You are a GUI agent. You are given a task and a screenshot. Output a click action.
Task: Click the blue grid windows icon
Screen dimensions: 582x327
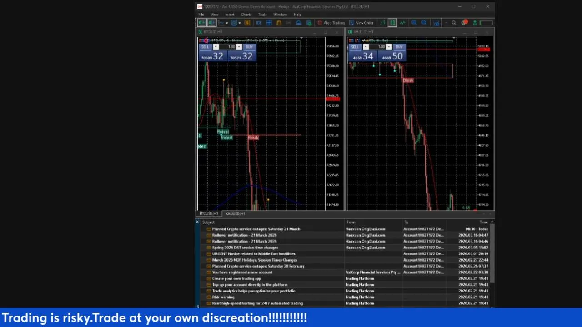pyautogui.click(x=269, y=23)
